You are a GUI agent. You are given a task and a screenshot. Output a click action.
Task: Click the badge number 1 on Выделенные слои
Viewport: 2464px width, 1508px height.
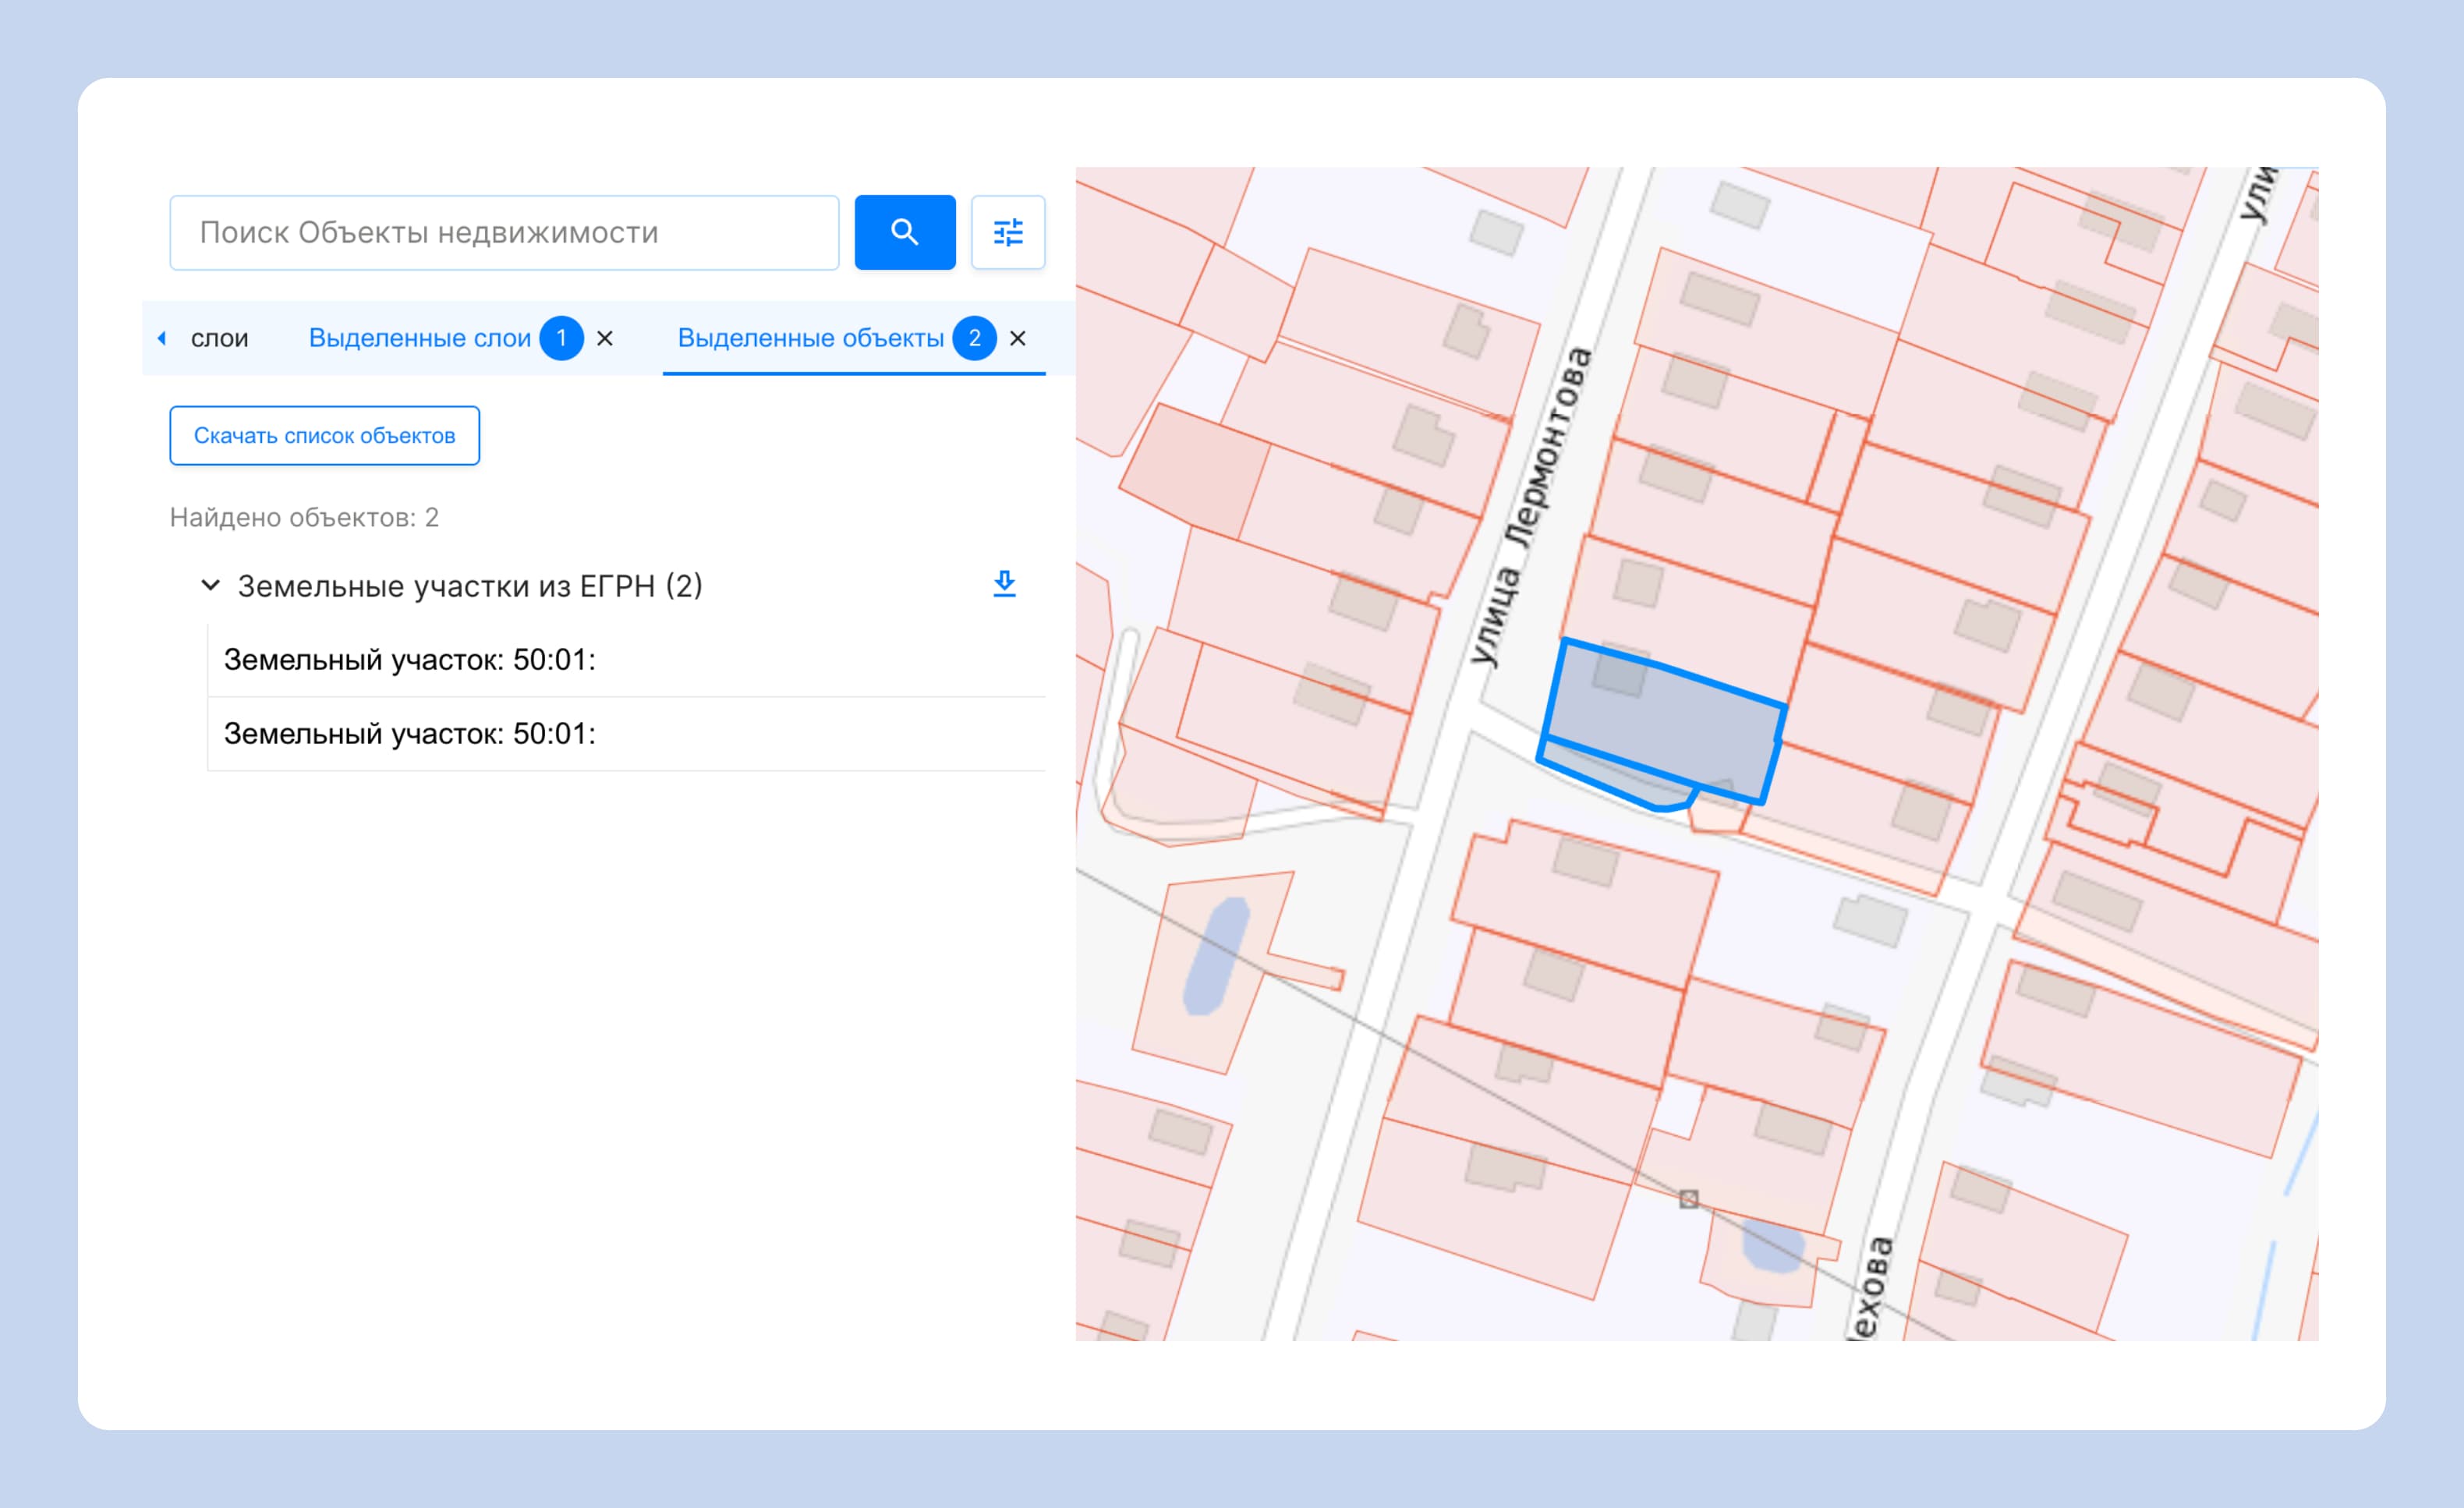point(561,338)
